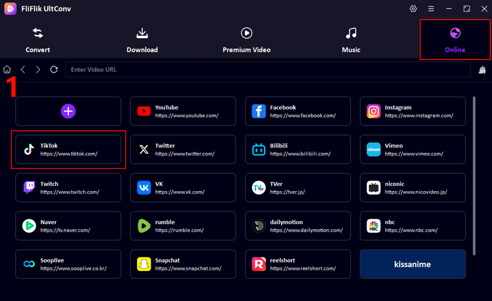This screenshot has width=492, height=301.
Task: Add a new site with plus button
Action: click(68, 111)
